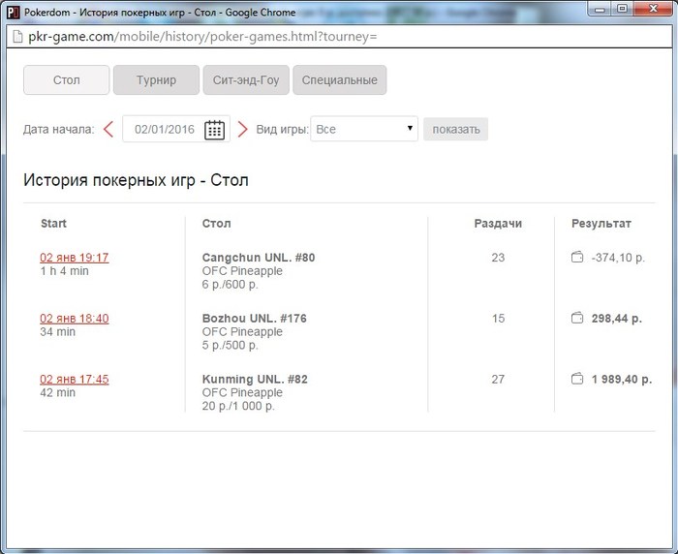The height and width of the screenshot is (554, 678).
Task: Switch to the Специальные tab
Action: [339, 80]
